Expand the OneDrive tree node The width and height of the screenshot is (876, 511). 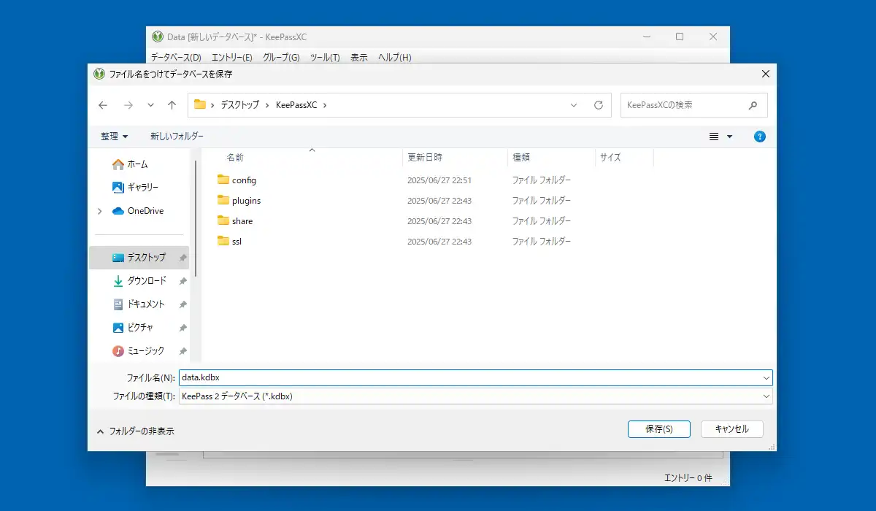99,211
